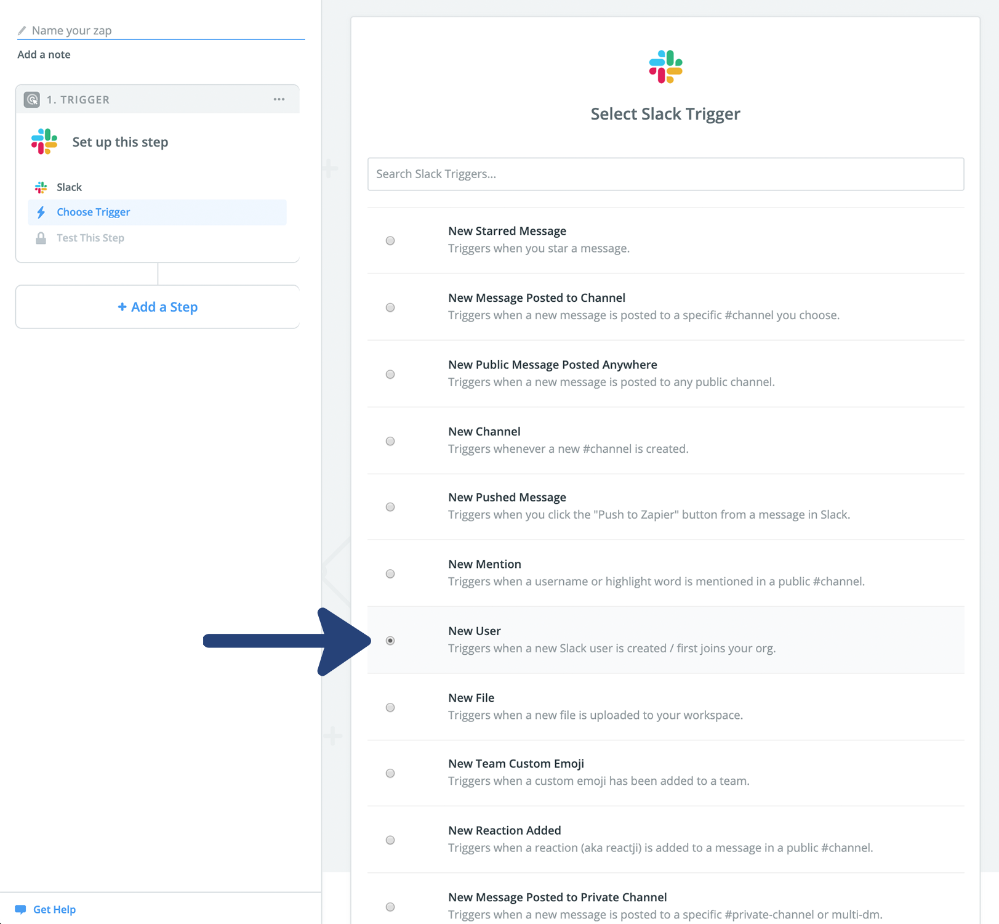Select the New File radio button
The image size is (999, 924).
(390, 708)
